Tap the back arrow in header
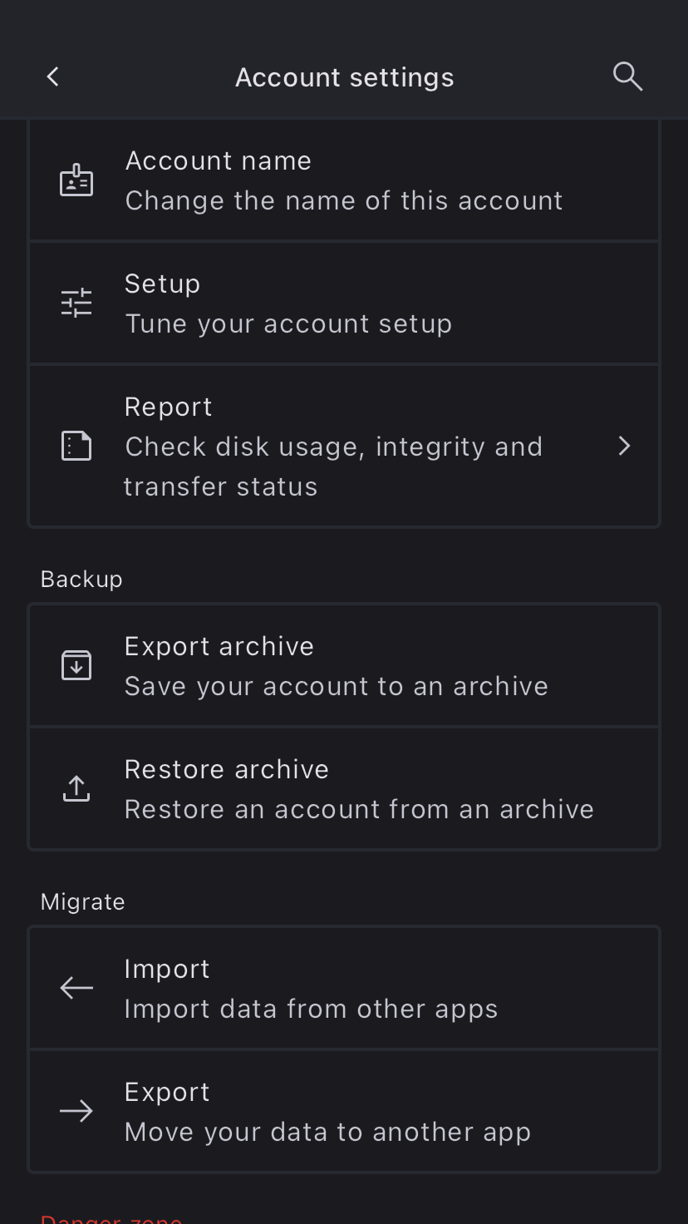 pyautogui.click(x=52, y=77)
